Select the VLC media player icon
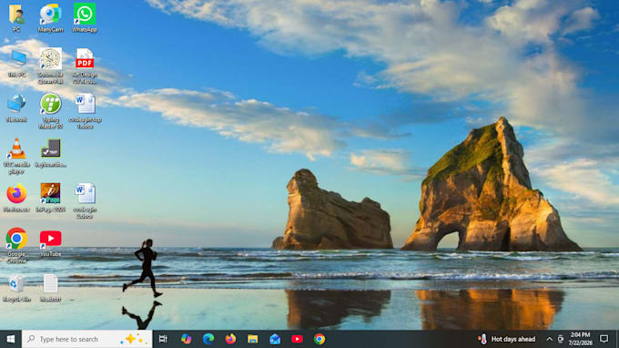The width and height of the screenshot is (619, 348). (16, 156)
